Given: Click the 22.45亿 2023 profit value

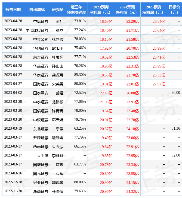Looking at the screenshot, I should tap(106, 93).
